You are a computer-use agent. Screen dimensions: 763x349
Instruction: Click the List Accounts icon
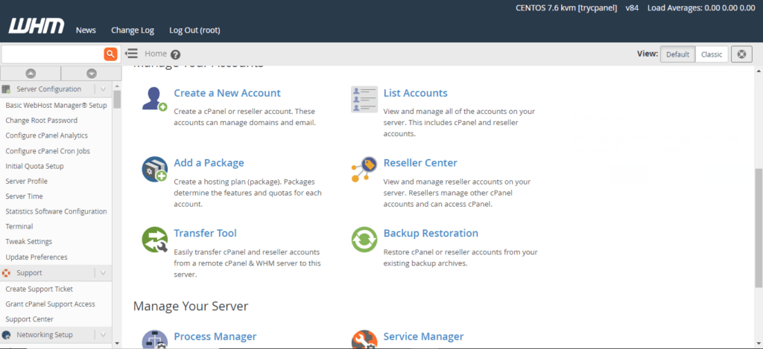coord(364,99)
